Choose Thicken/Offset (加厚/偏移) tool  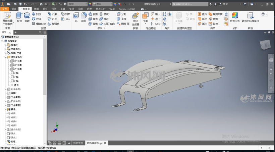[x=107, y=24]
